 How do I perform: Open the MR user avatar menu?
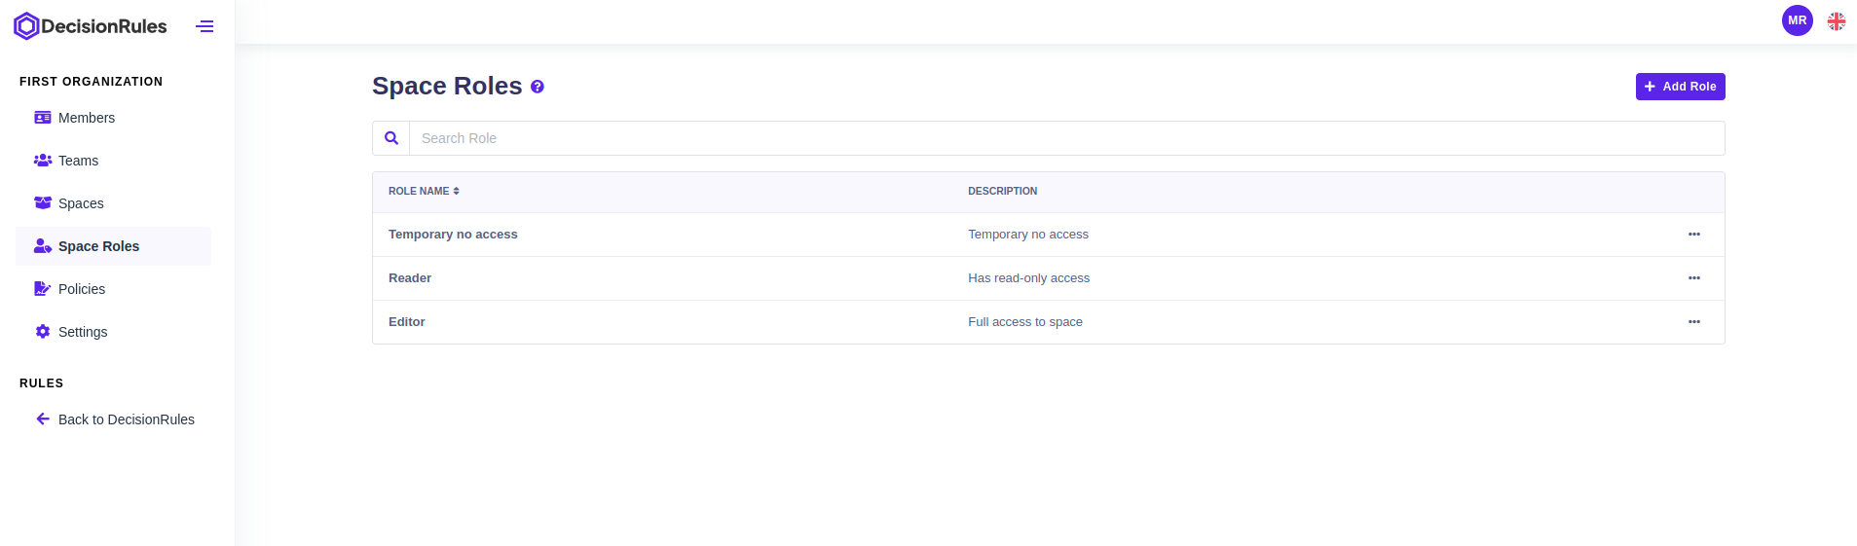tap(1797, 20)
